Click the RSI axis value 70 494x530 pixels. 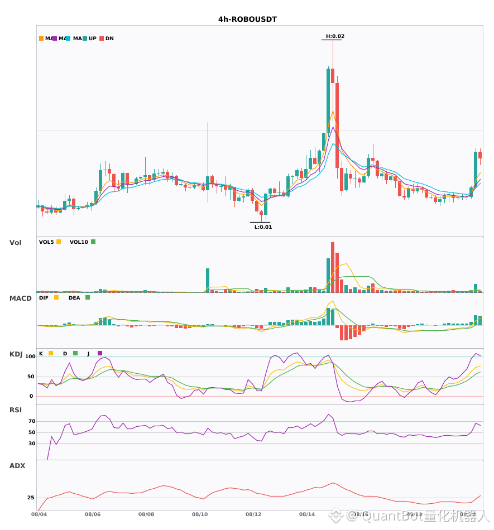(x=32, y=421)
